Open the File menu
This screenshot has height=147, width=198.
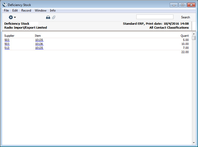6,10
